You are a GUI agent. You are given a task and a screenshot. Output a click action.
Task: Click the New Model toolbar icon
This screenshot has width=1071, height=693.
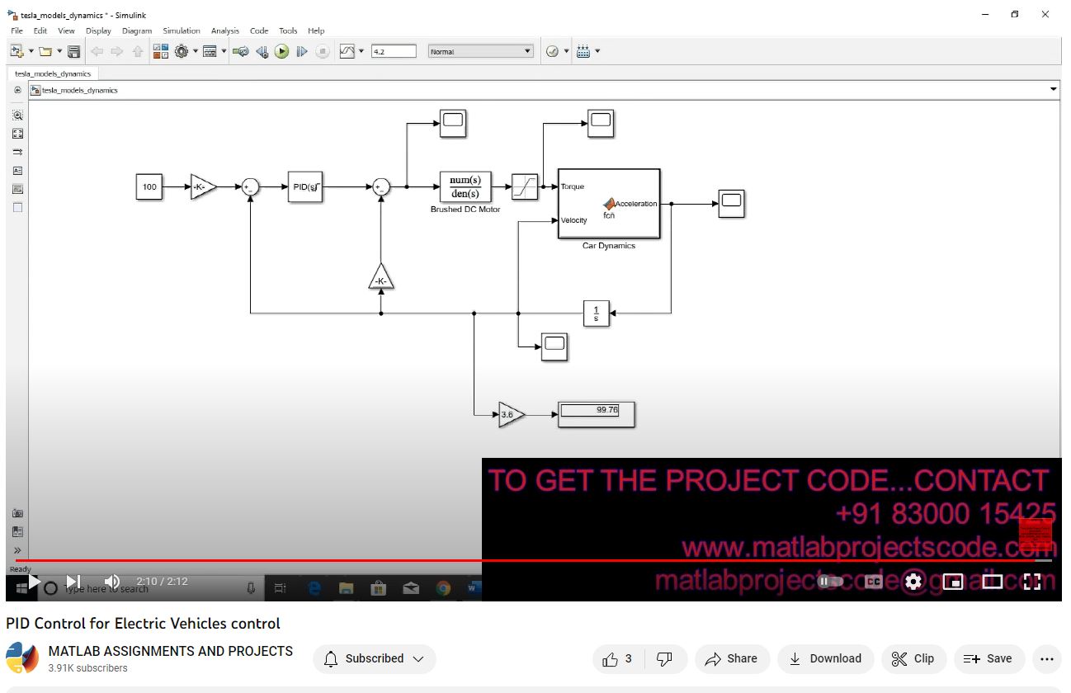pyautogui.click(x=16, y=51)
